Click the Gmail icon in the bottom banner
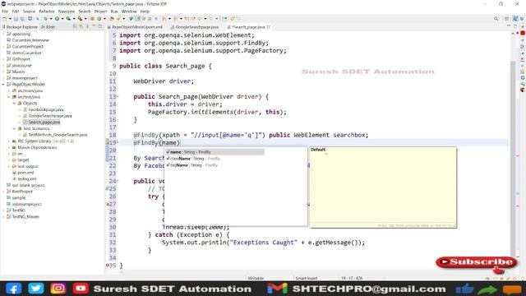 278,289
